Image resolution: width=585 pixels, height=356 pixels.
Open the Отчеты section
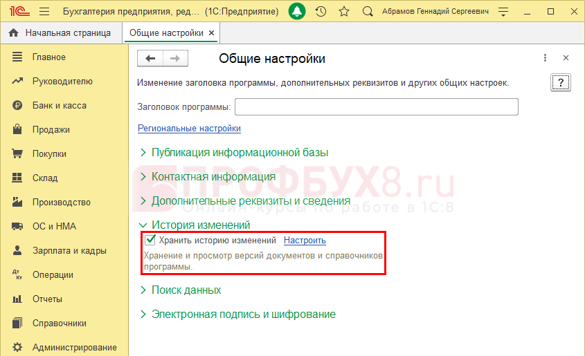(47, 299)
